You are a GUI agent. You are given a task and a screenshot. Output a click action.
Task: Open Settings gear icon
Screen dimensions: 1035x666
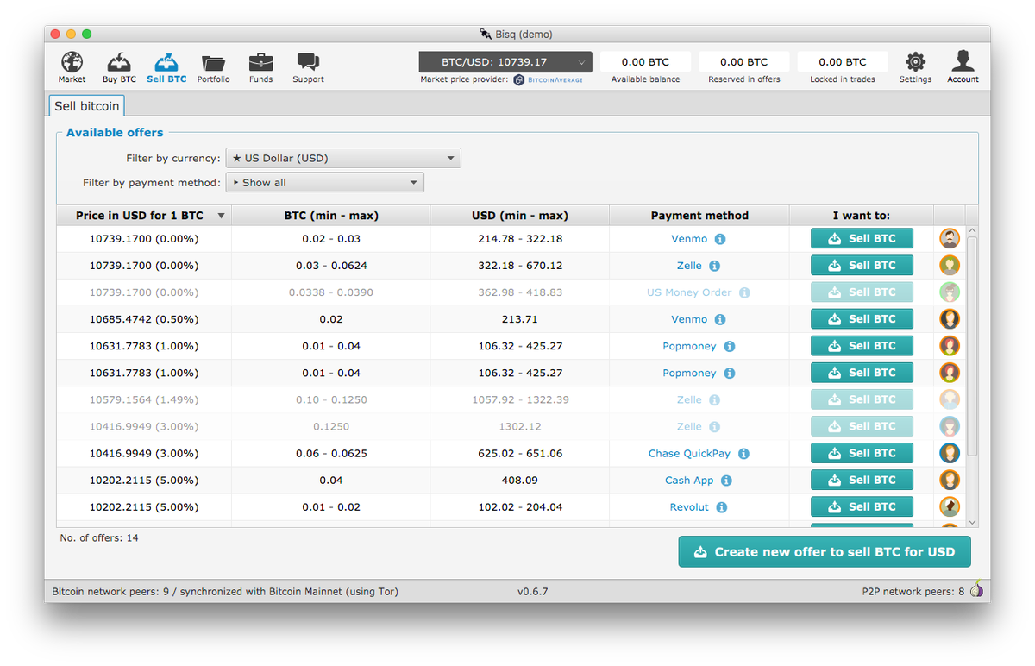[915, 62]
